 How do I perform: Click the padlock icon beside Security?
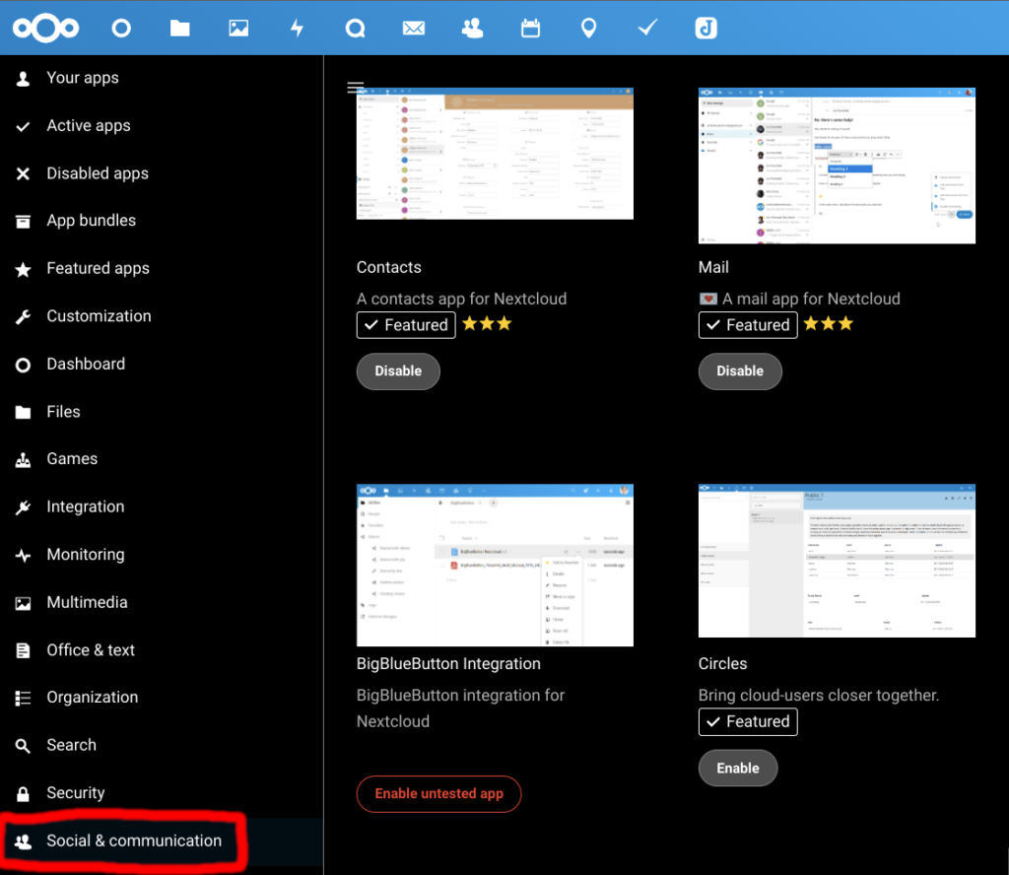24,794
